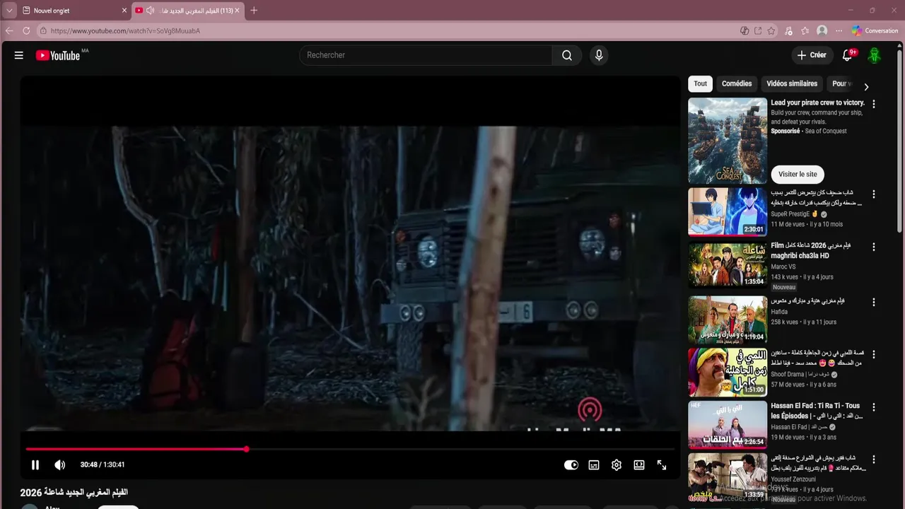
Task: Open the browser favorites list icon
Action: (x=805, y=30)
